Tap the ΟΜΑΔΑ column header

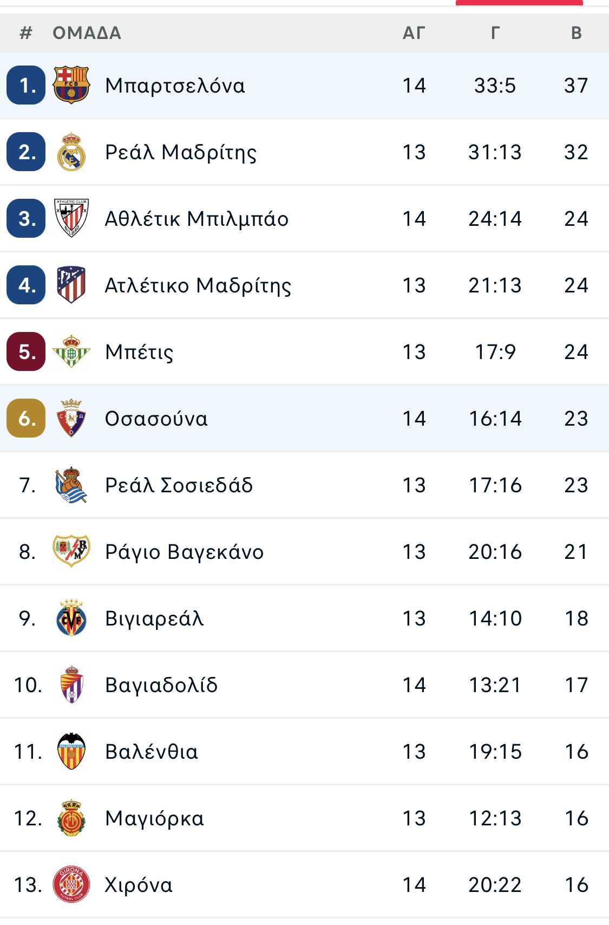[87, 33]
